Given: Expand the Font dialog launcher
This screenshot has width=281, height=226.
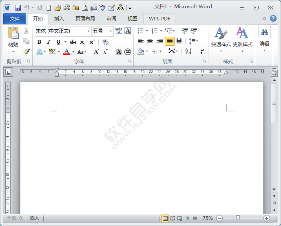Looking at the screenshot, I should [130, 61].
